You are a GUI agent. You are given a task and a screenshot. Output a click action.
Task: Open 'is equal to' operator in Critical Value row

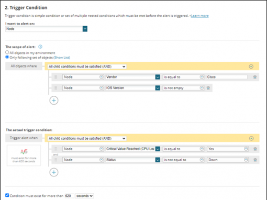183,149
